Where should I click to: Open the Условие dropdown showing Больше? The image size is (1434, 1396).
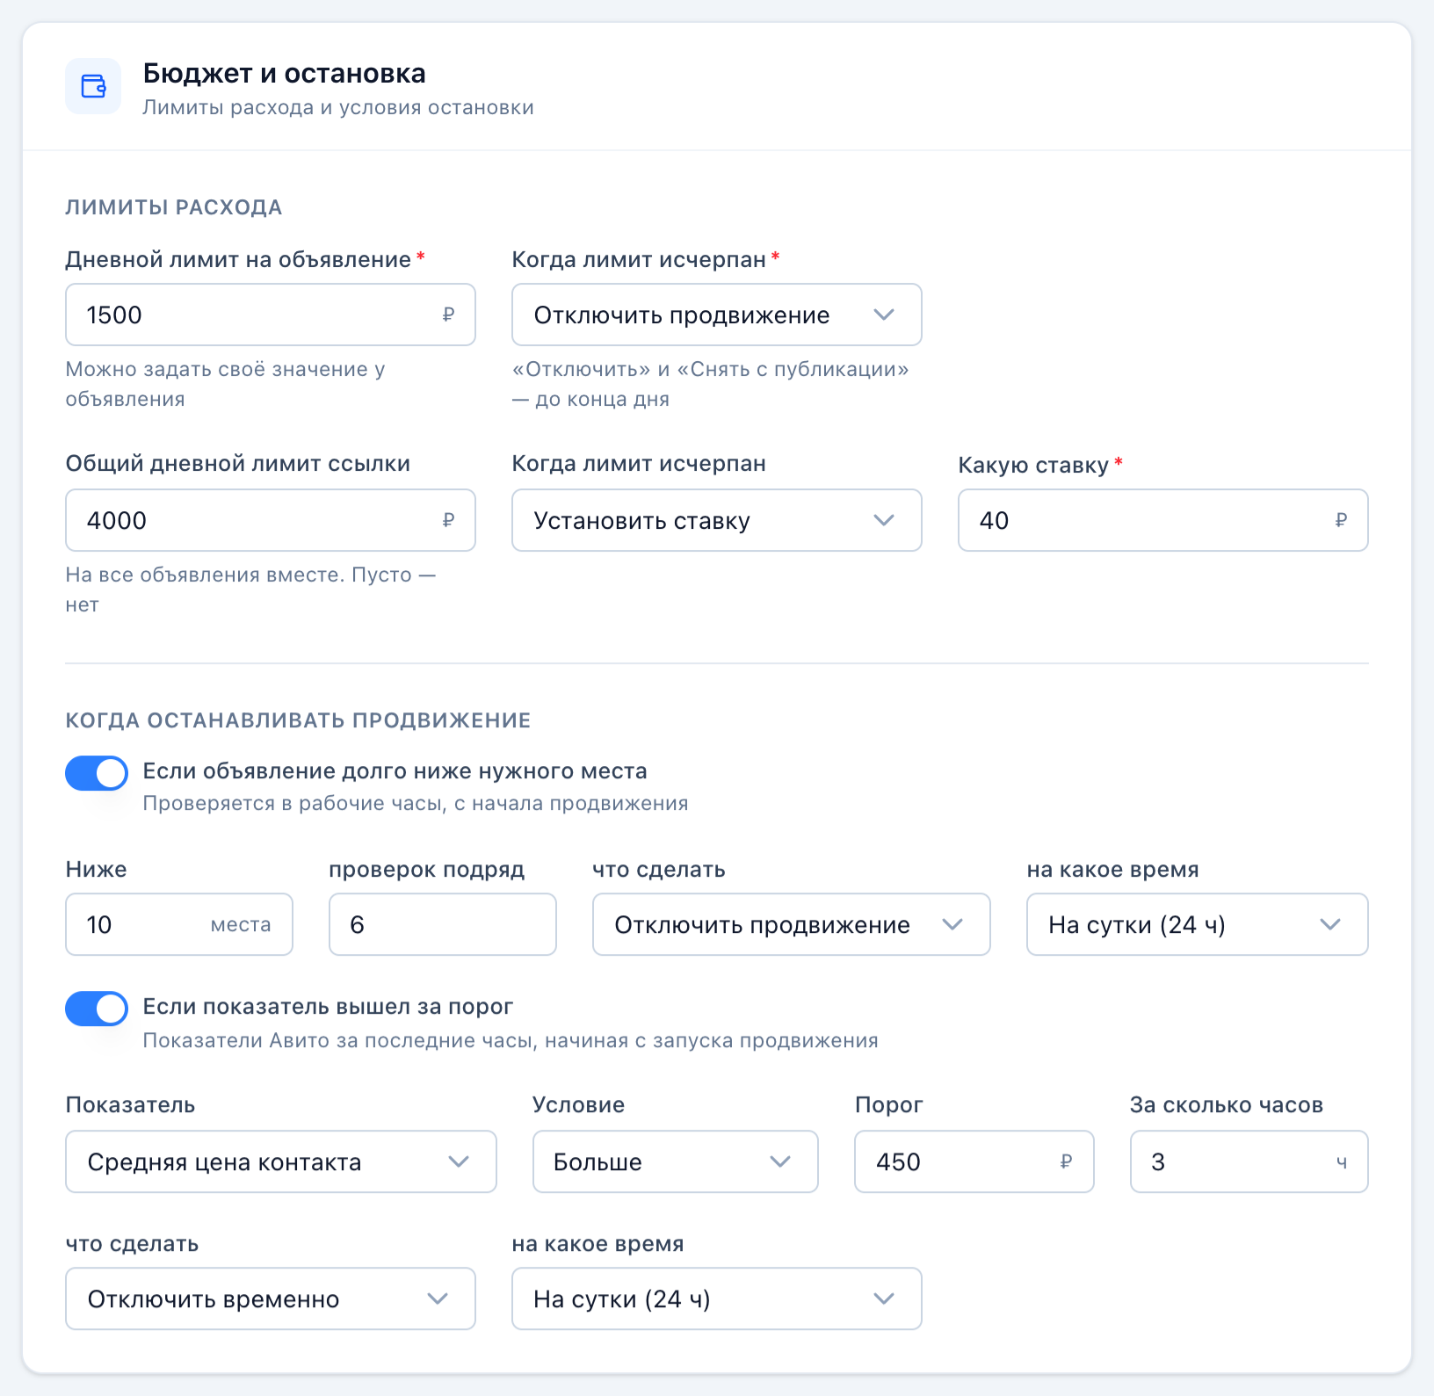click(676, 1161)
